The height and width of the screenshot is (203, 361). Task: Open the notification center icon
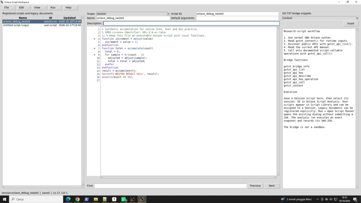(355, 199)
